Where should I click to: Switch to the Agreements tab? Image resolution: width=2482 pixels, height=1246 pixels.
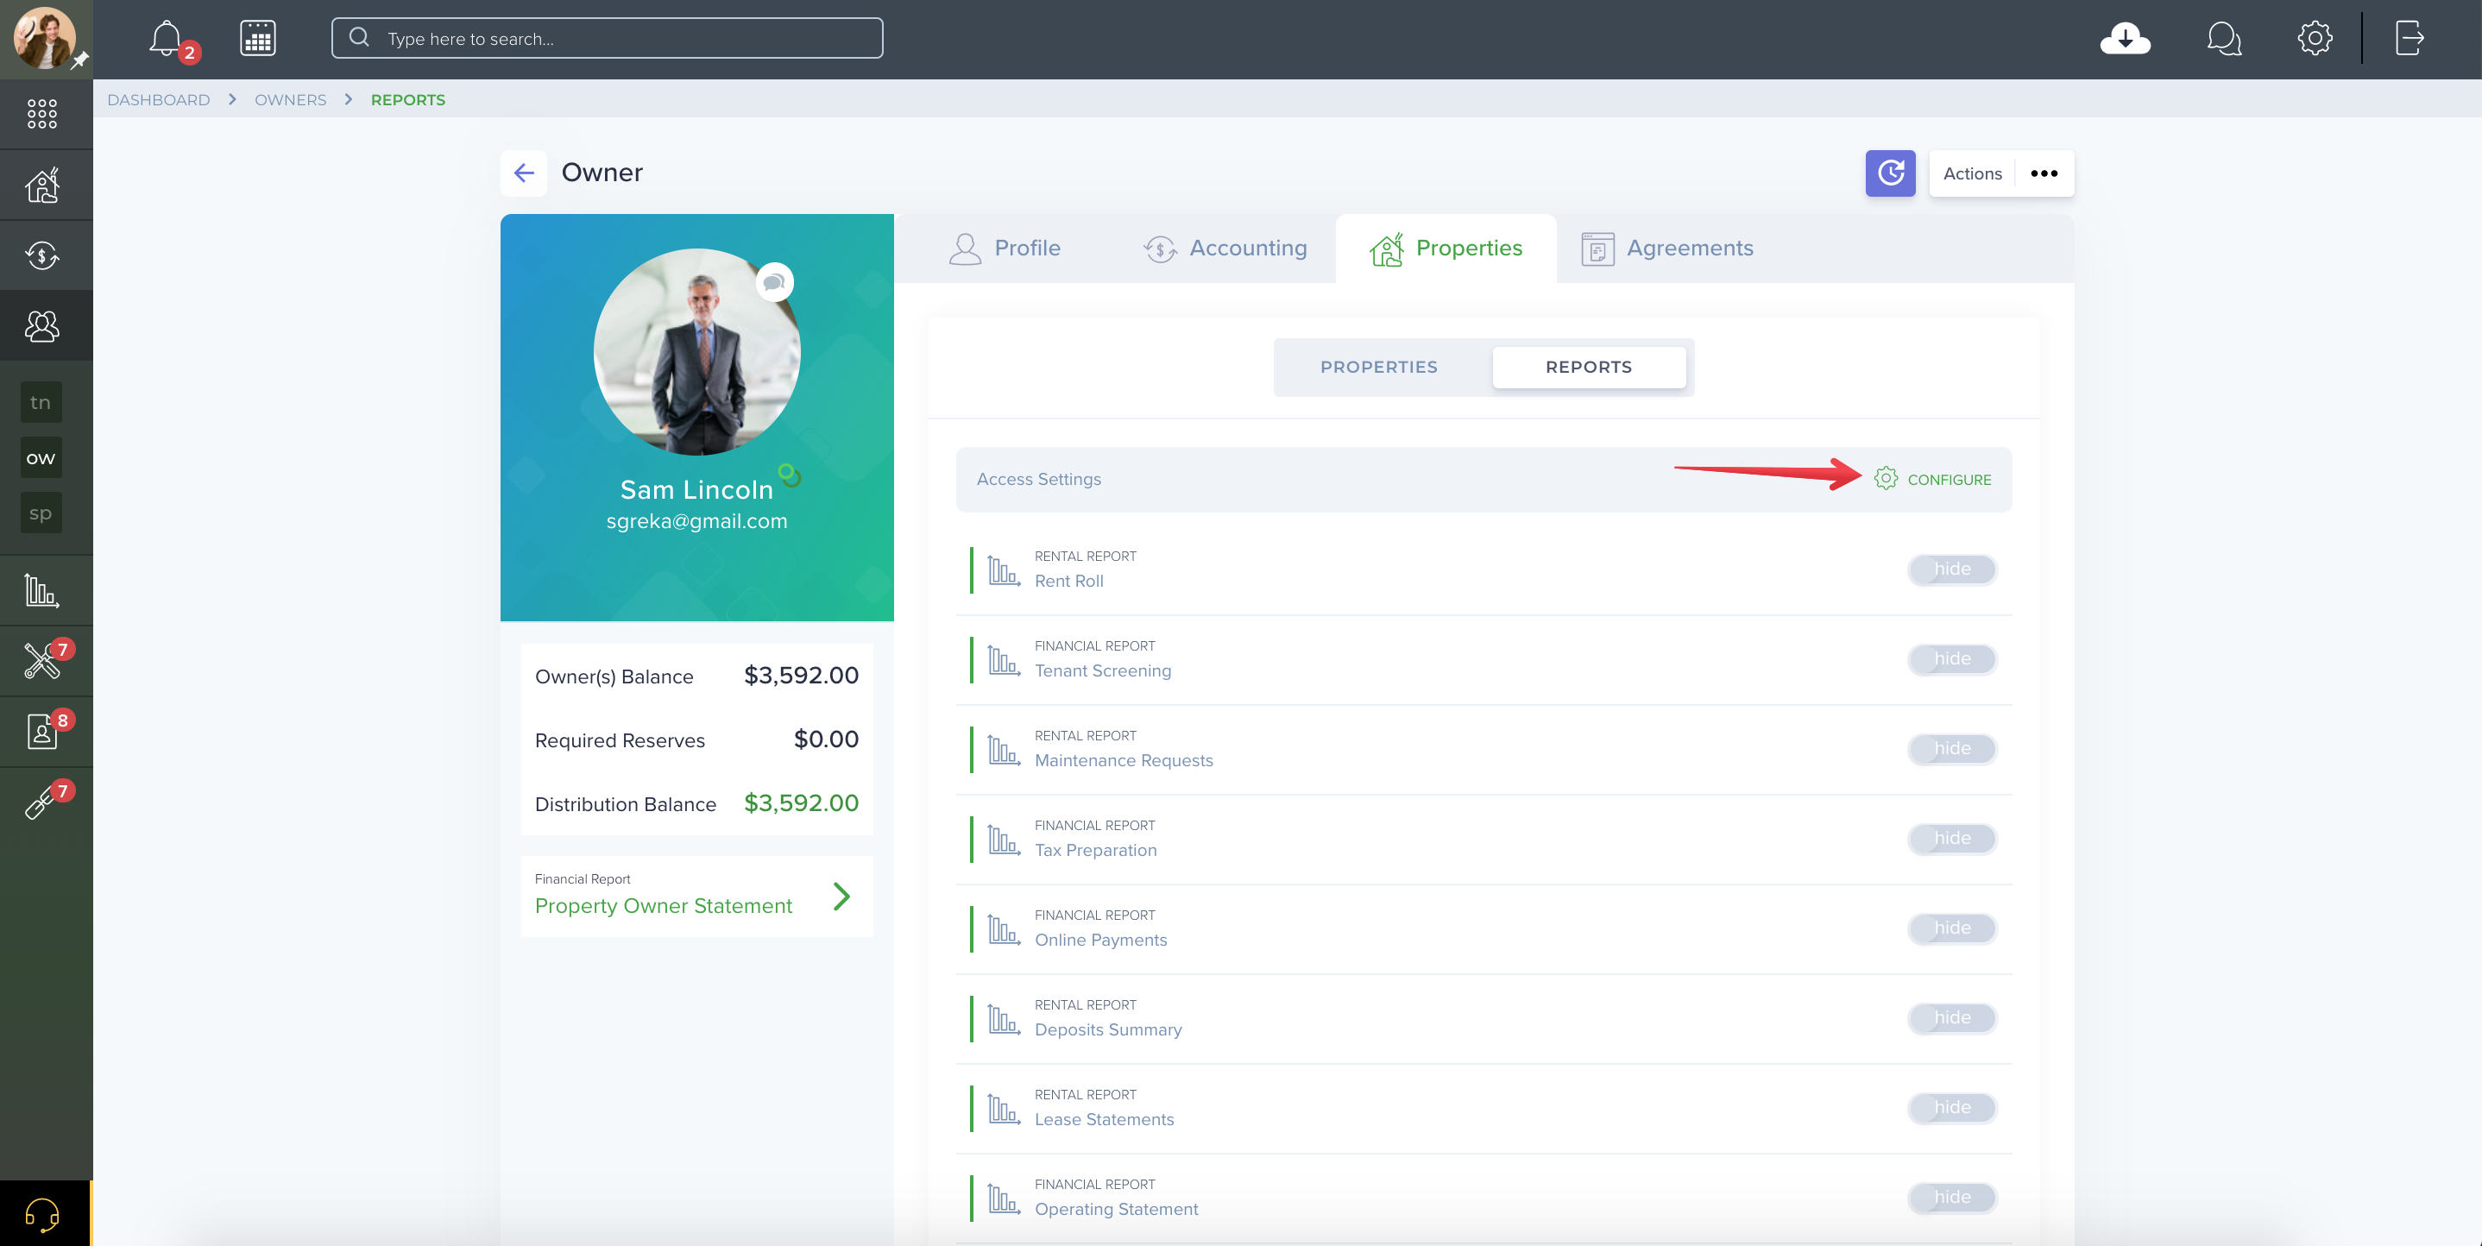click(x=1666, y=249)
